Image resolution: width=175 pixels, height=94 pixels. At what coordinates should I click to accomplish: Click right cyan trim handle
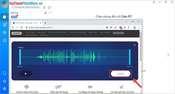[130, 57]
